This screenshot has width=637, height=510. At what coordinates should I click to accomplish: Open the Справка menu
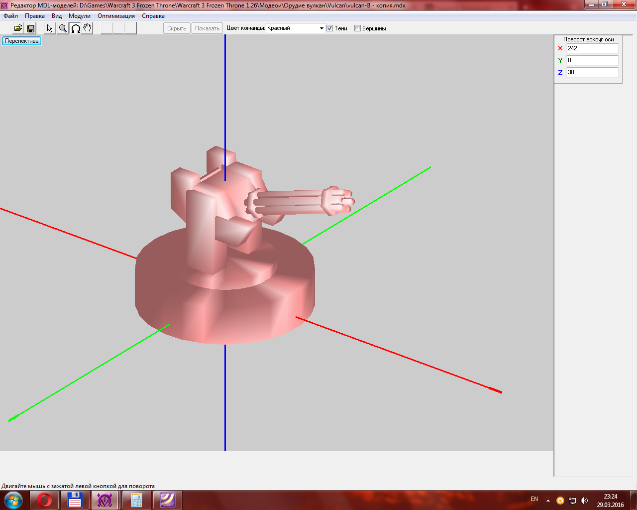pos(153,16)
